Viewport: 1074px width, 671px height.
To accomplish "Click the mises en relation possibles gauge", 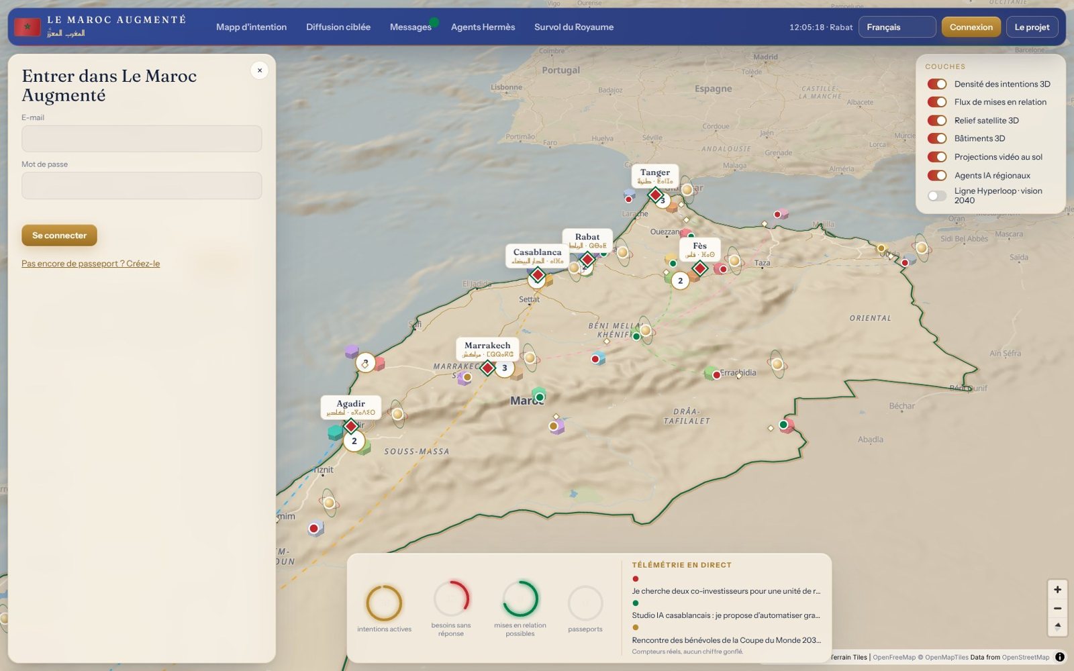I will pyautogui.click(x=520, y=599).
